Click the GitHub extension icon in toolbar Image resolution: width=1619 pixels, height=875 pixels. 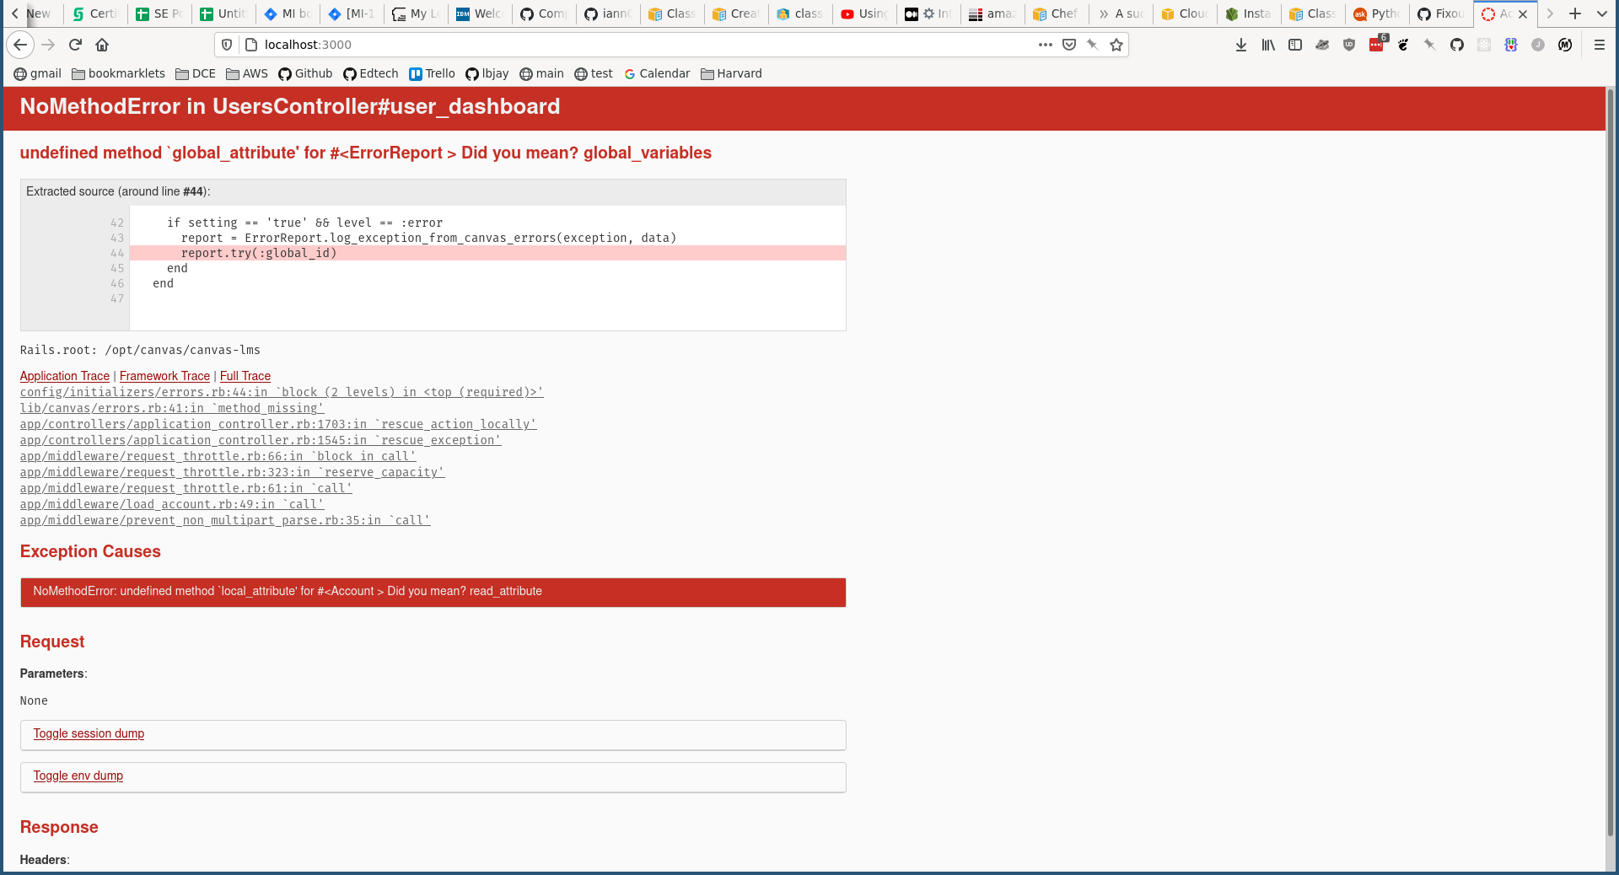pyautogui.click(x=1457, y=45)
